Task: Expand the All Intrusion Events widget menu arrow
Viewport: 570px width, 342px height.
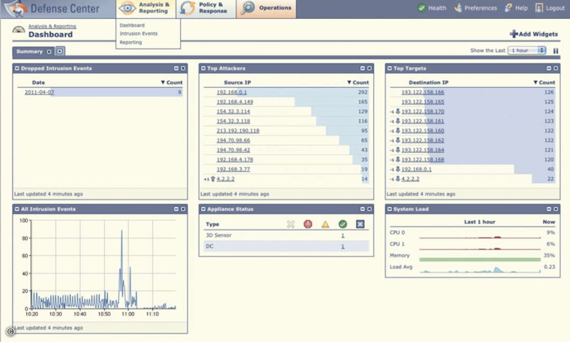Action: (17, 209)
